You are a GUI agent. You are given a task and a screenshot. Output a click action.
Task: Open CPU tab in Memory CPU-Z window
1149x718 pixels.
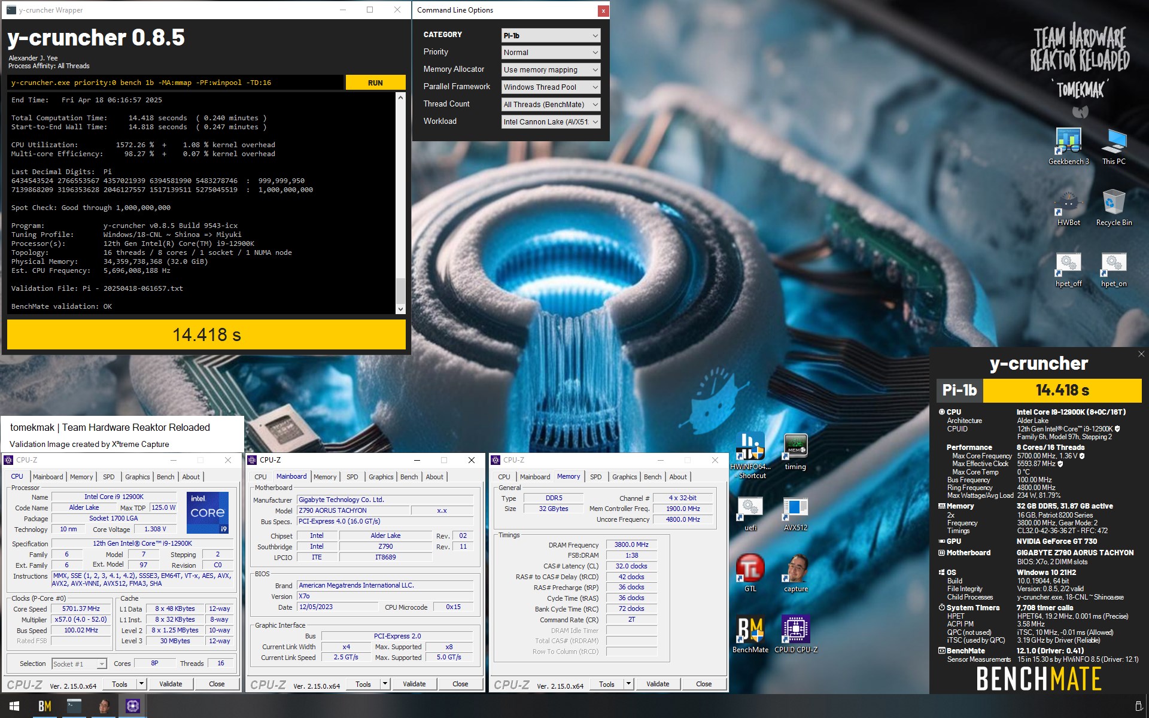point(504,477)
